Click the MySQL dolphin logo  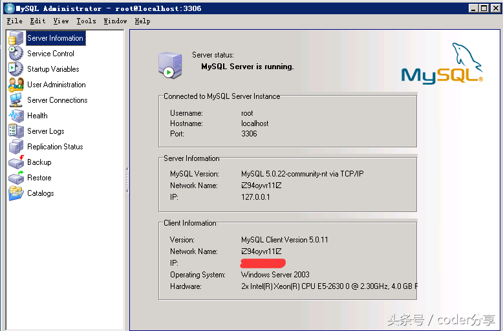[x=442, y=63]
